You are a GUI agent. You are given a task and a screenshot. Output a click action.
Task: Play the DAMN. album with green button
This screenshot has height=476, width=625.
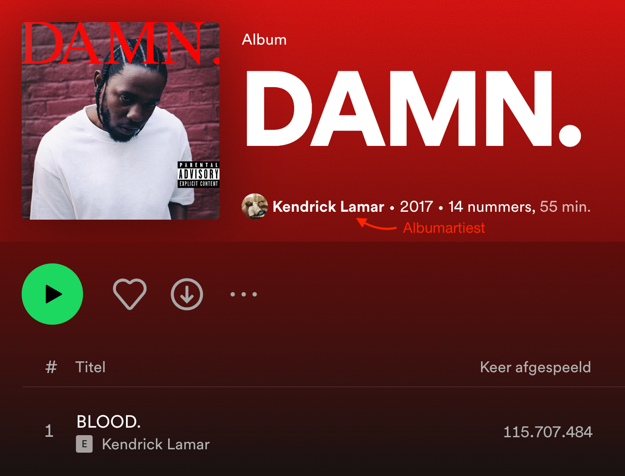[x=52, y=294]
